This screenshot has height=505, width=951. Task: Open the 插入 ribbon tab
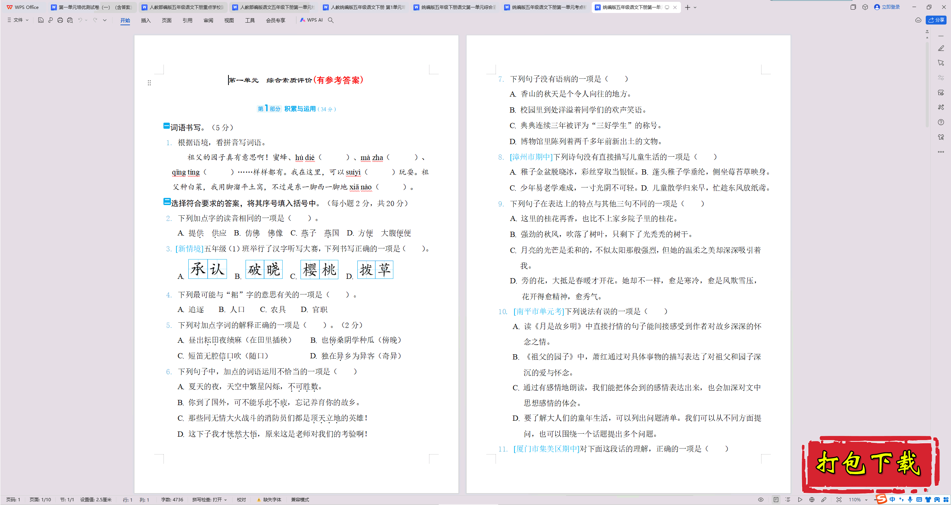pos(146,20)
